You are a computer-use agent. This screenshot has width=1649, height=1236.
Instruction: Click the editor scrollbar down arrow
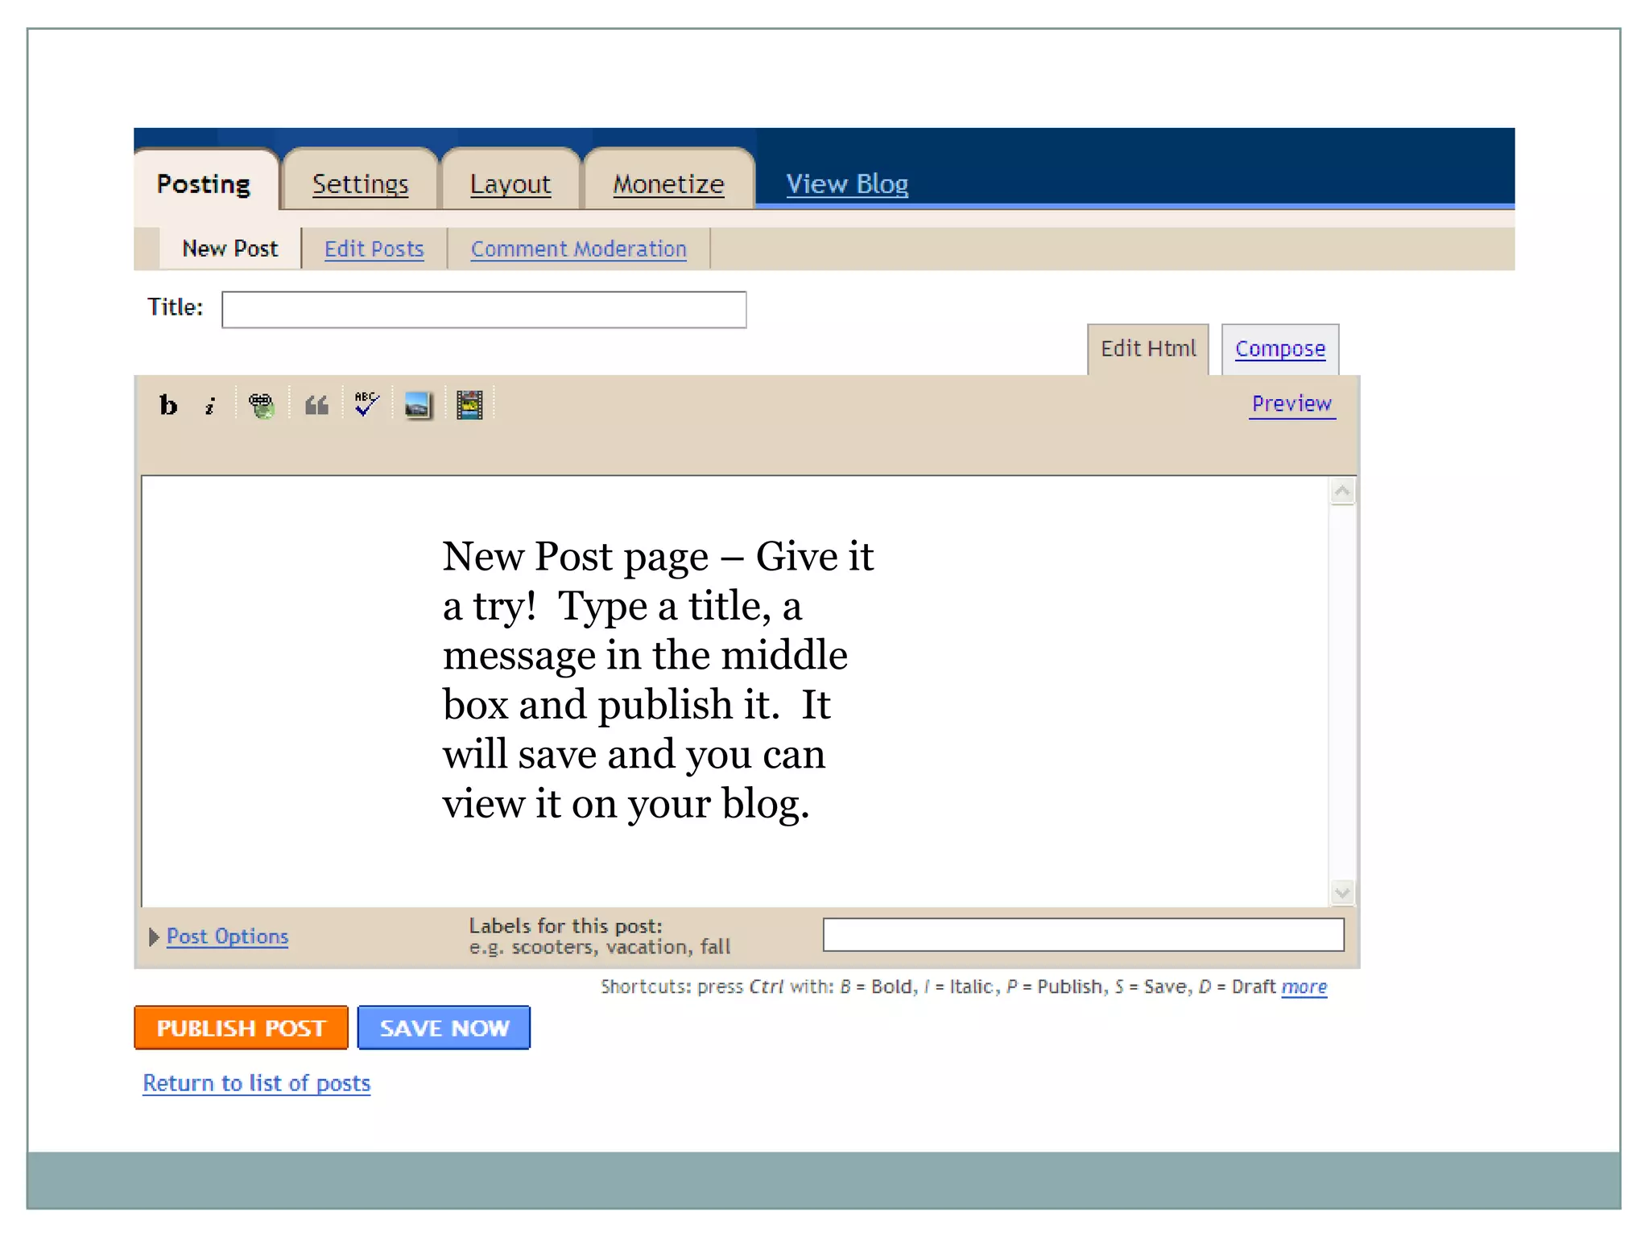pyautogui.click(x=1342, y=892)
